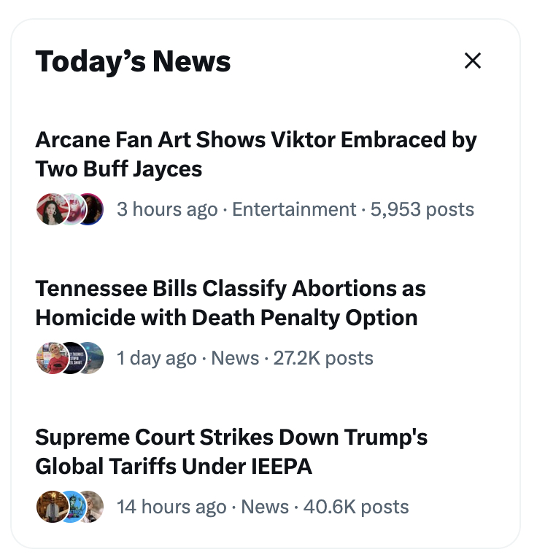The width and height of the screenshot is (537, 560).
Task: Click rightmost avatar under Tennessee Bills story
Action: coord(91,359)
